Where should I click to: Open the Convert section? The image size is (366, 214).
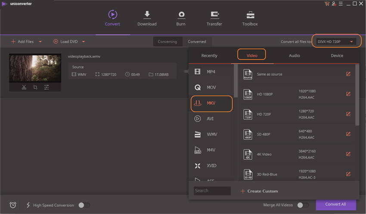pyautogui.click(x=112, y=18)
